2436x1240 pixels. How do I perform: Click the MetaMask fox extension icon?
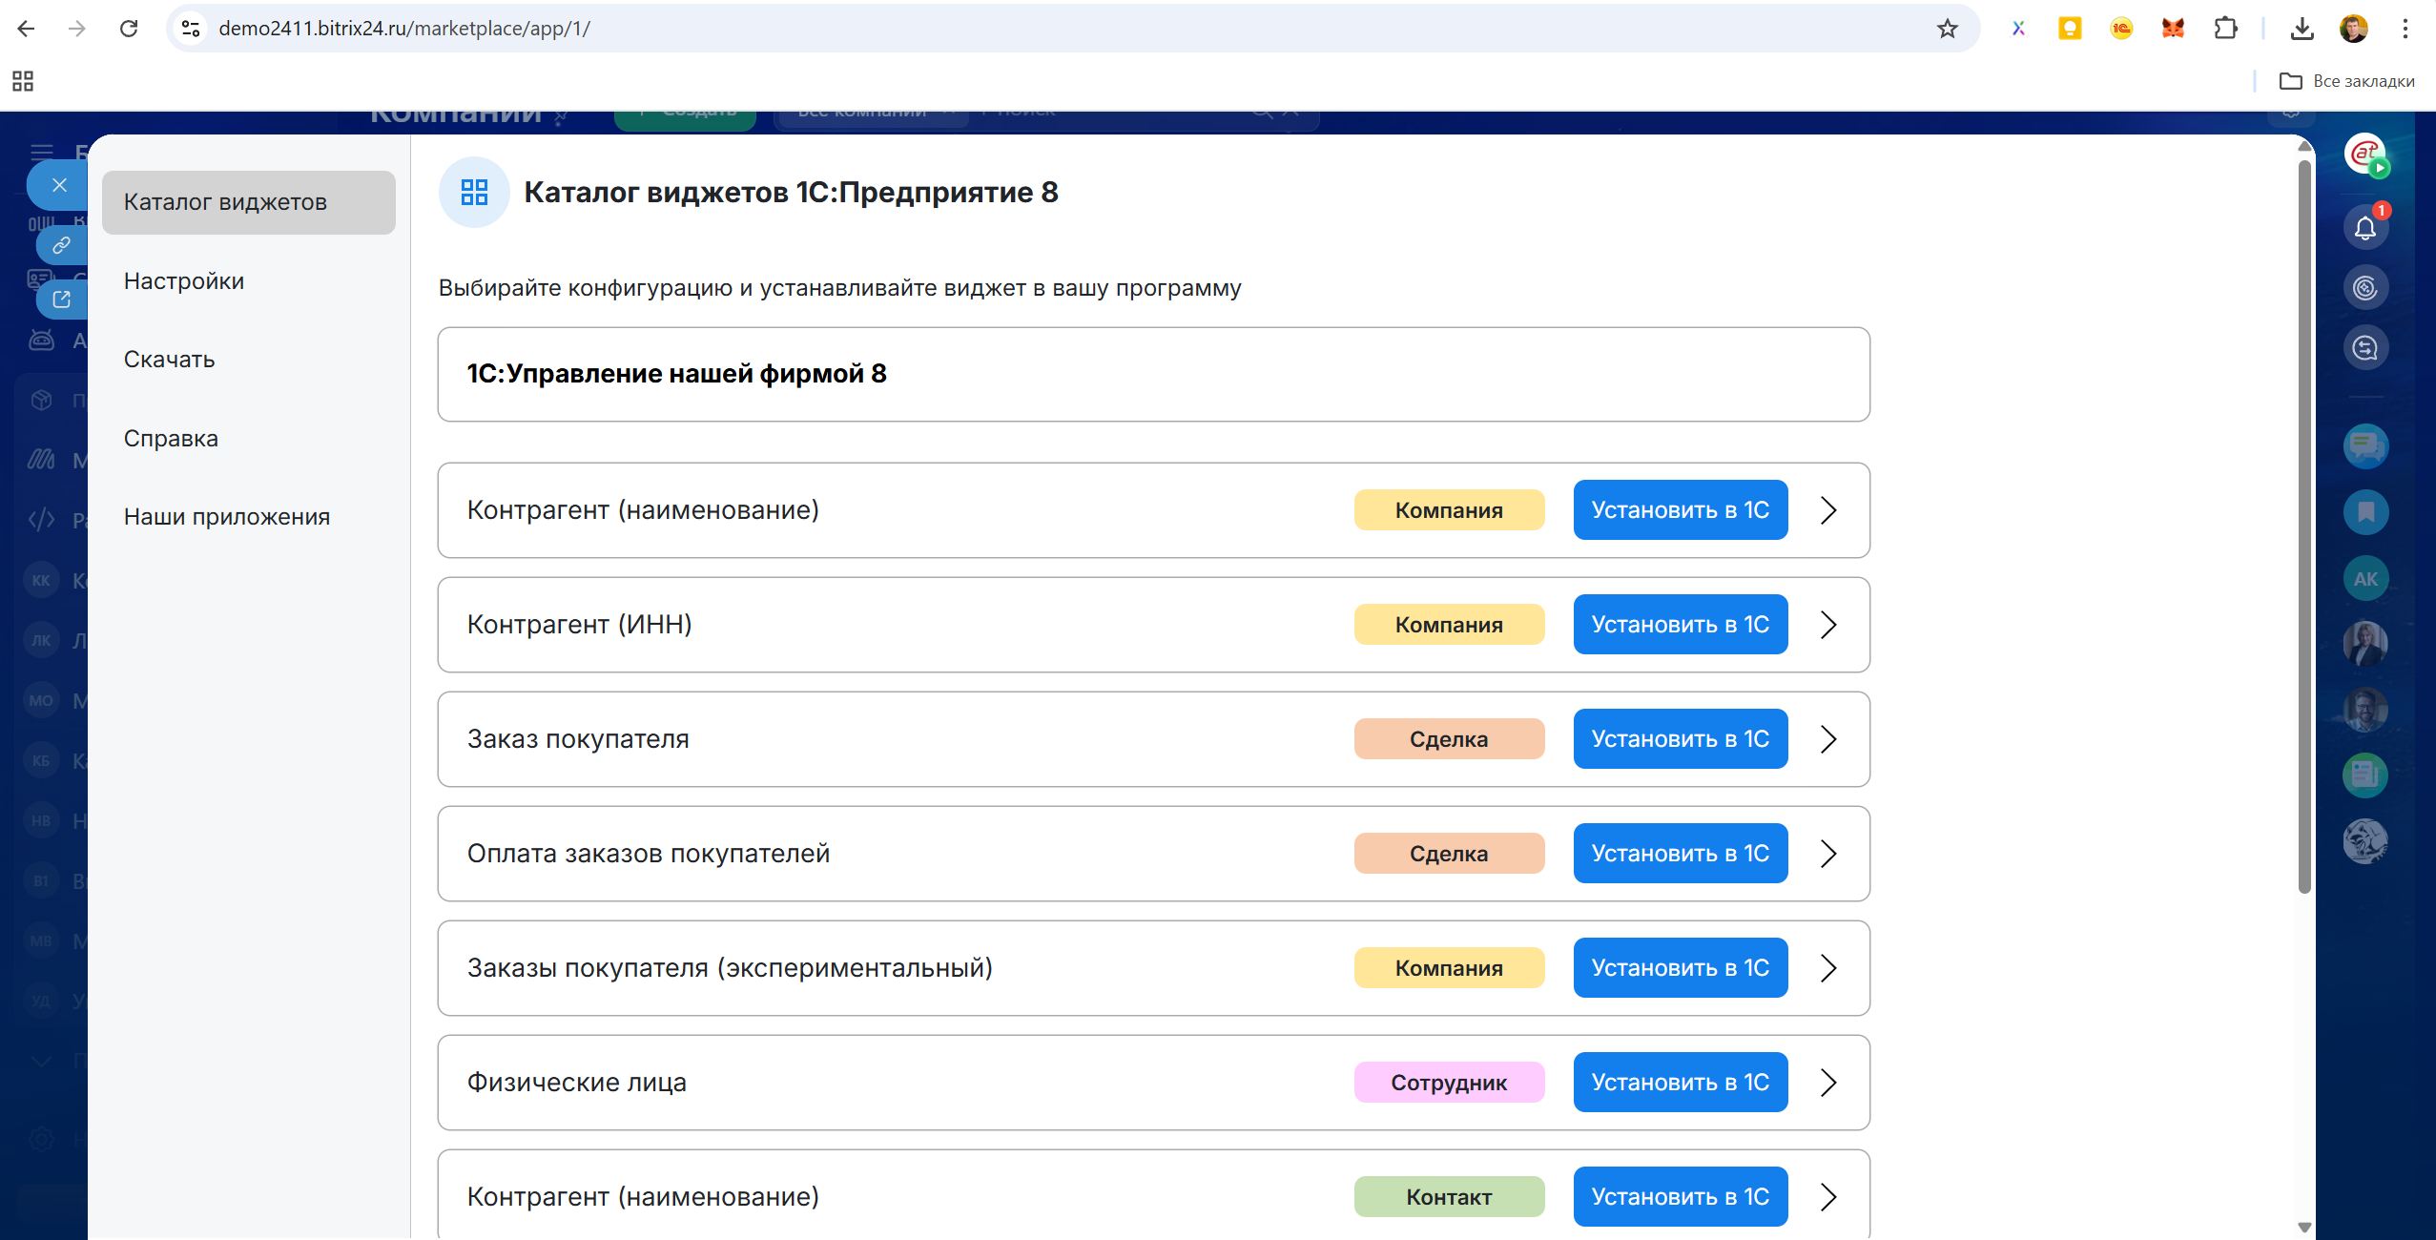click(x=2173, y=29)
